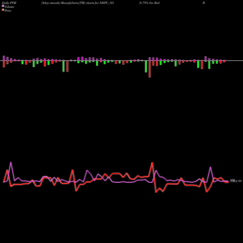Viewport: 243px width, 243px height.
Task: Click the letter 'B' in the chart header
Action: (x=204, y=3)
